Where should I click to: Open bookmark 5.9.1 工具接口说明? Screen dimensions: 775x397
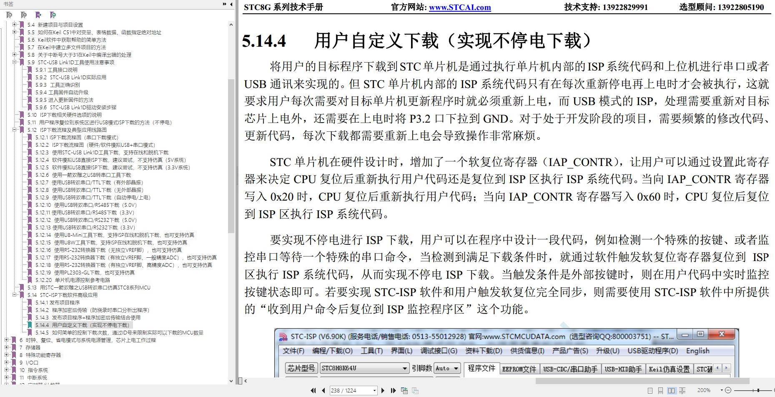click(56, 70)
